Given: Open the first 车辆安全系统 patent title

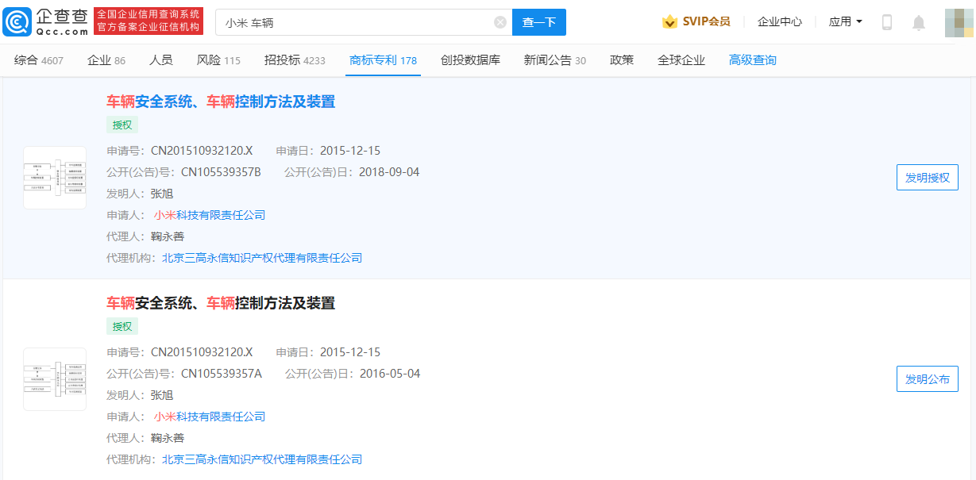Looking at the screenshot, I should click(x=220, y=102).
